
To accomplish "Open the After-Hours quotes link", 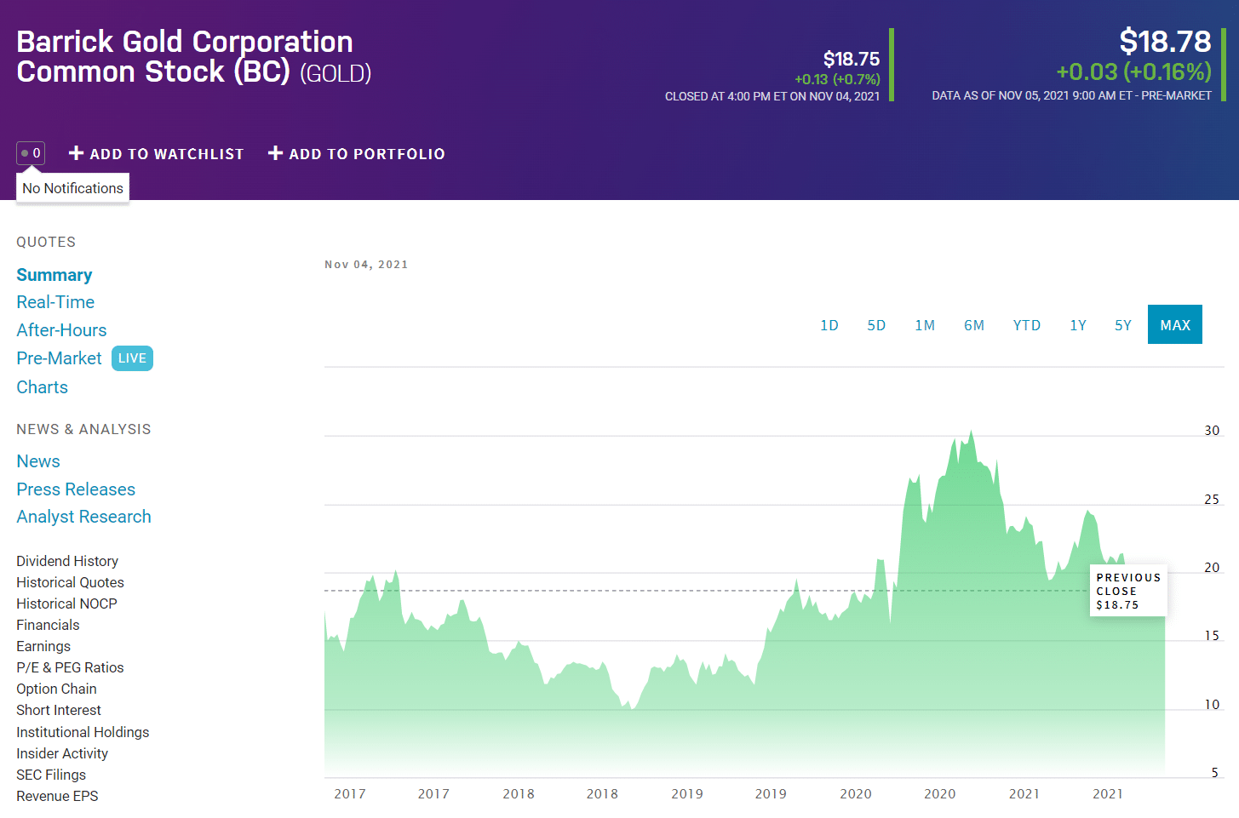I will [x=61, y=330].
